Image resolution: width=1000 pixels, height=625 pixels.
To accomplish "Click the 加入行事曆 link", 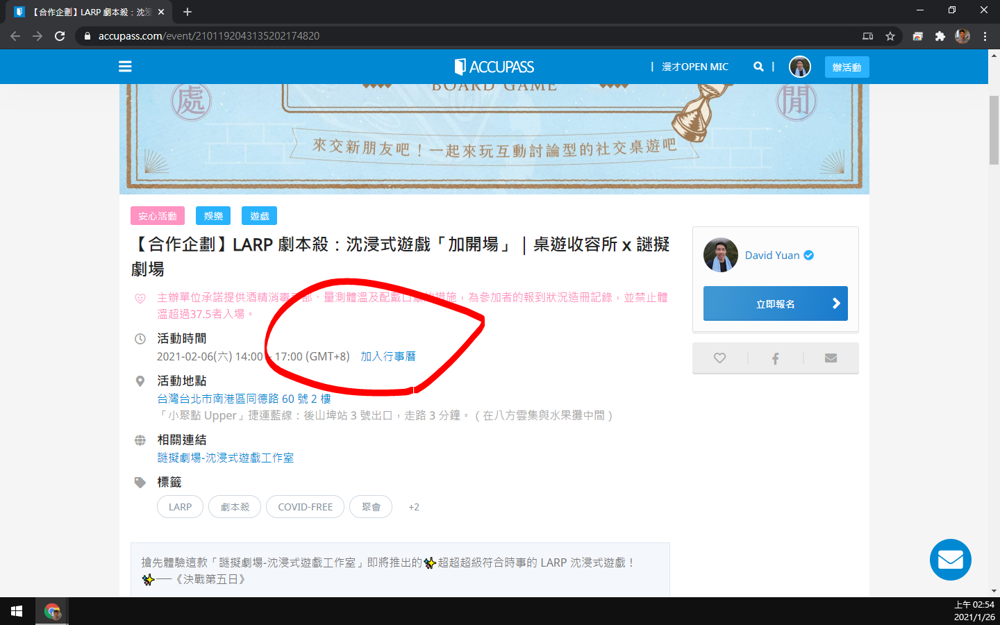I will coord(387,356).
